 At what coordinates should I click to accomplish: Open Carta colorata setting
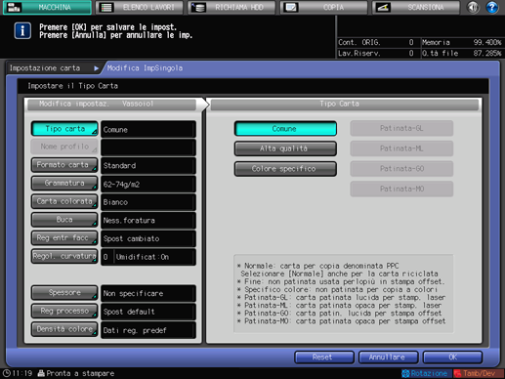click(64, 201)
